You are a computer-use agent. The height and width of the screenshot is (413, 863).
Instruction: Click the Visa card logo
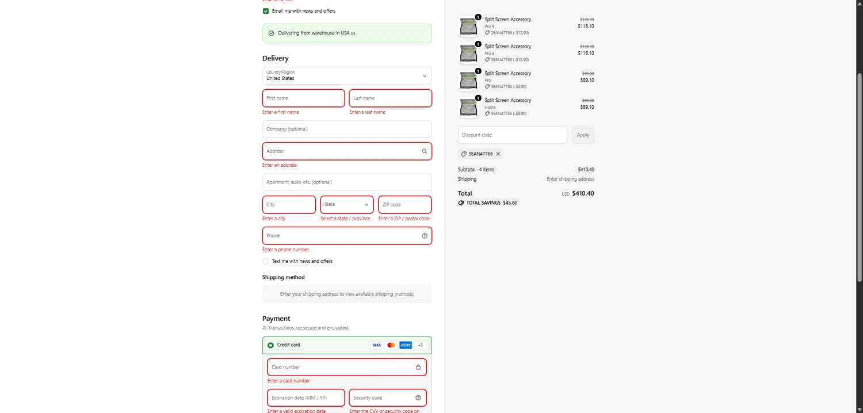click(x=376, y=345)
